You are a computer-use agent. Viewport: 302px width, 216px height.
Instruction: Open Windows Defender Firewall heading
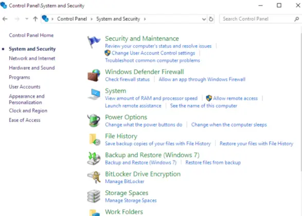point(145,72)
